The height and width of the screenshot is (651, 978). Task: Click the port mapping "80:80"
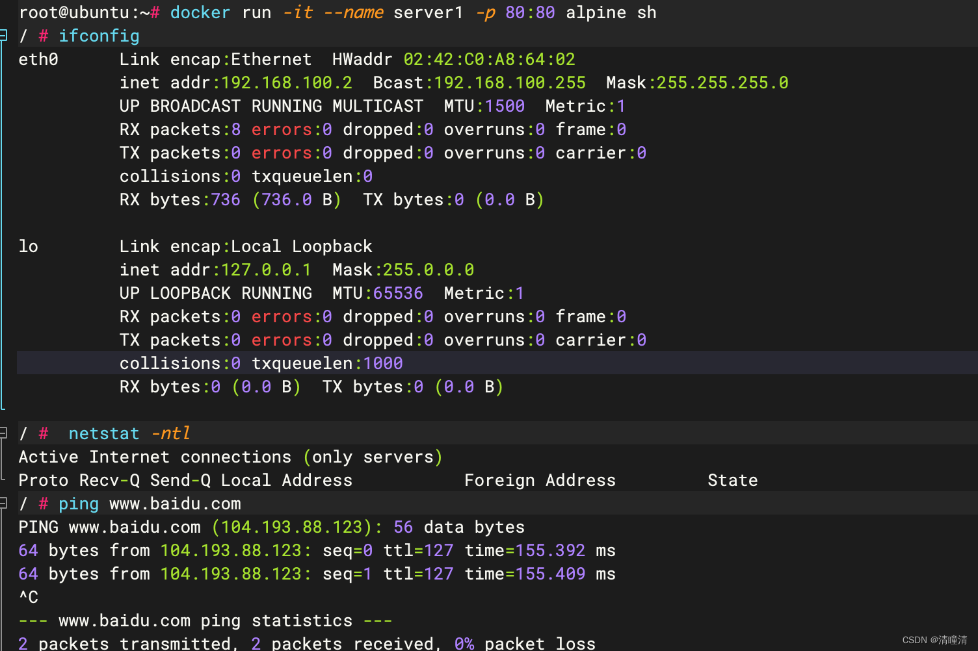(530, 12)
